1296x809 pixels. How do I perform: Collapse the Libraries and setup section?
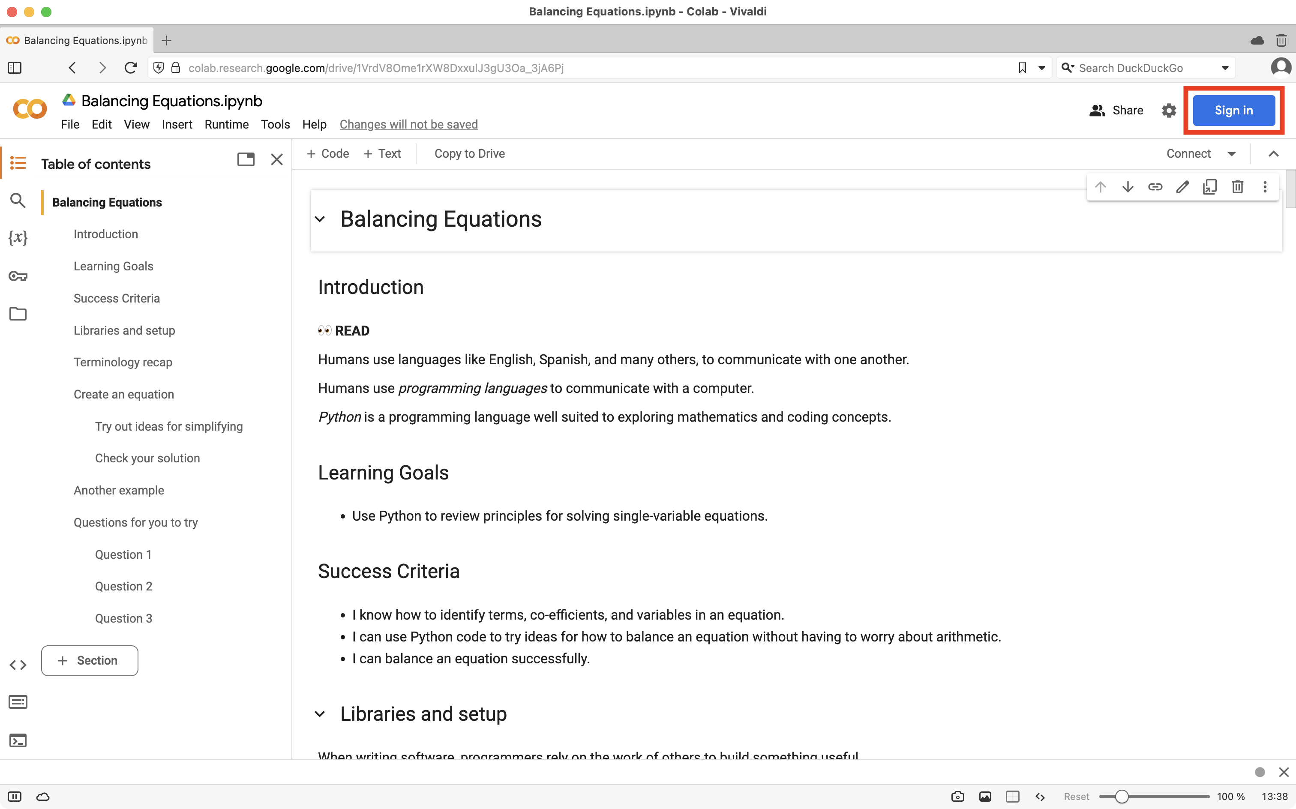321,714
